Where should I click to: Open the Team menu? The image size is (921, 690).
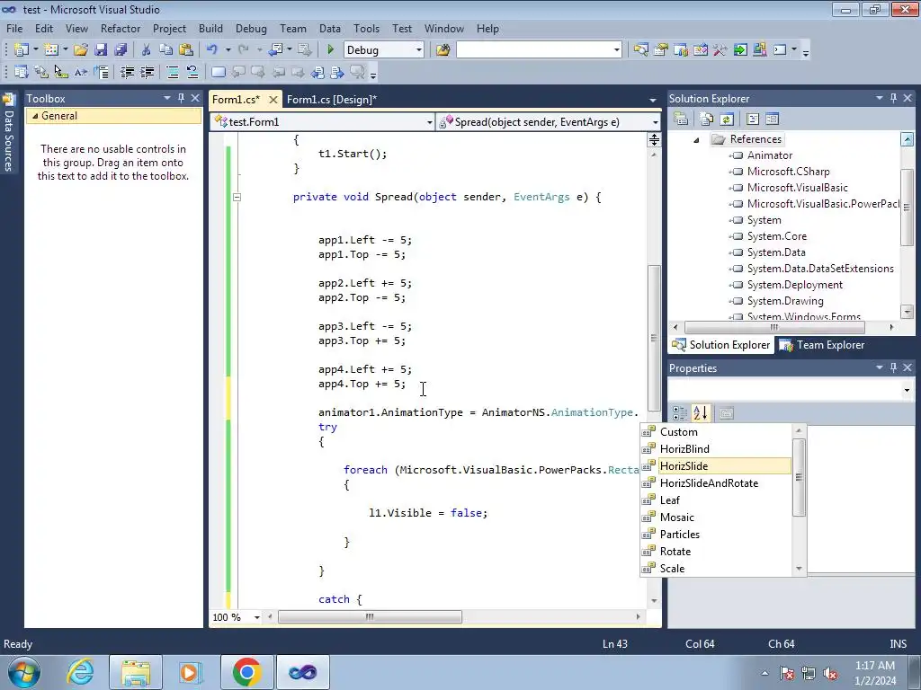[x=292, y=28]
